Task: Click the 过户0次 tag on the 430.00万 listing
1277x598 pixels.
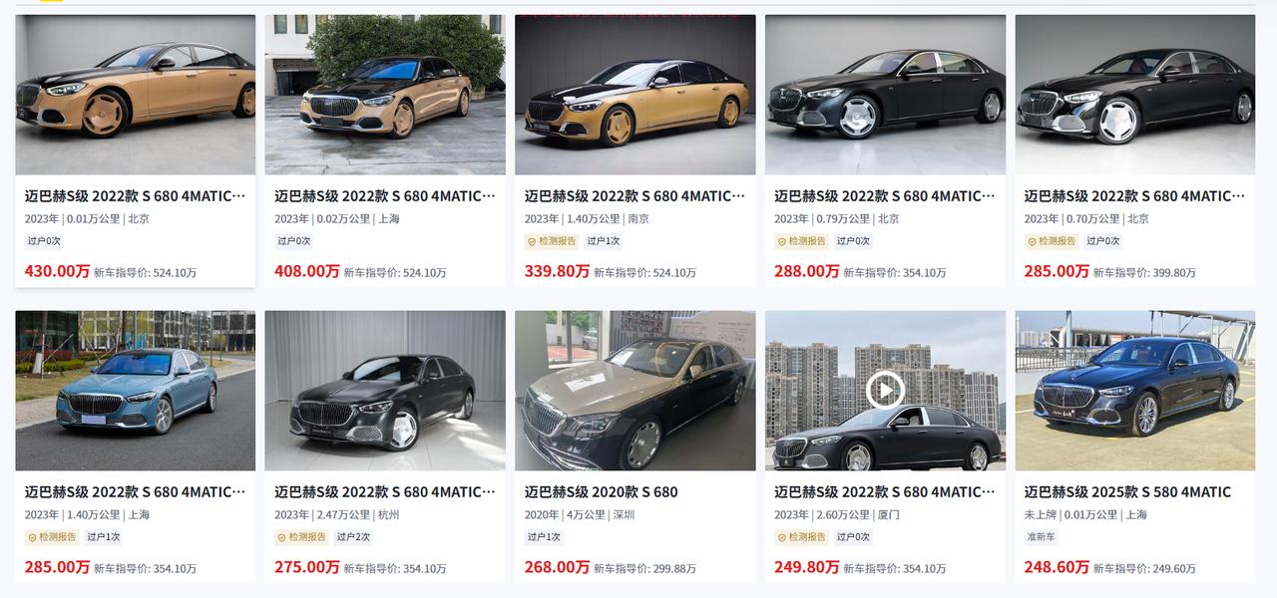Action: [43, 241]
